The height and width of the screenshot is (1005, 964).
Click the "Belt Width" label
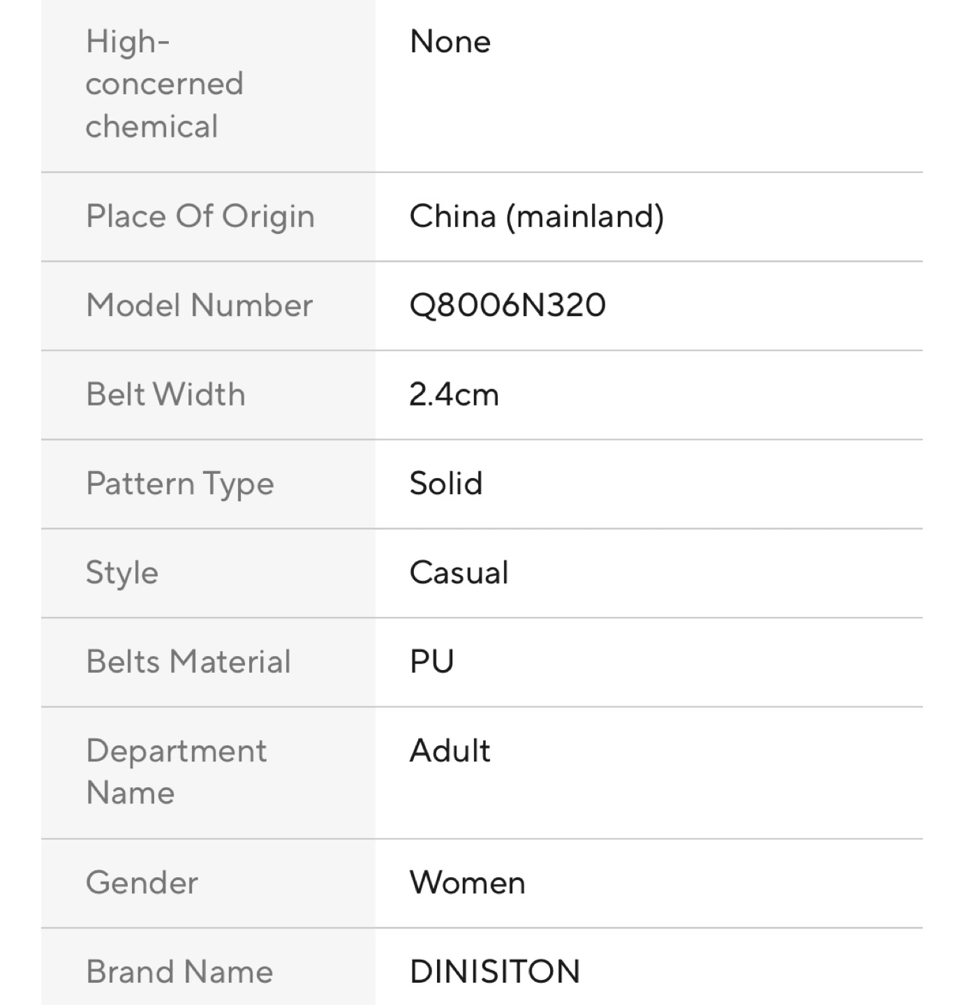click(165, 394)
